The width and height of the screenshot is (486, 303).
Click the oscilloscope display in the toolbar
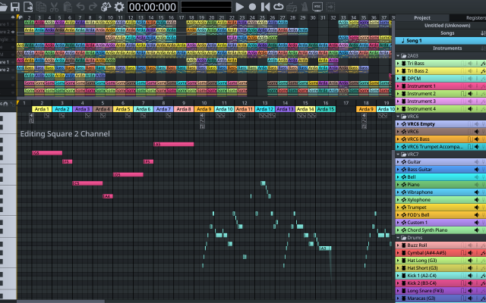[x=207, y=7]
